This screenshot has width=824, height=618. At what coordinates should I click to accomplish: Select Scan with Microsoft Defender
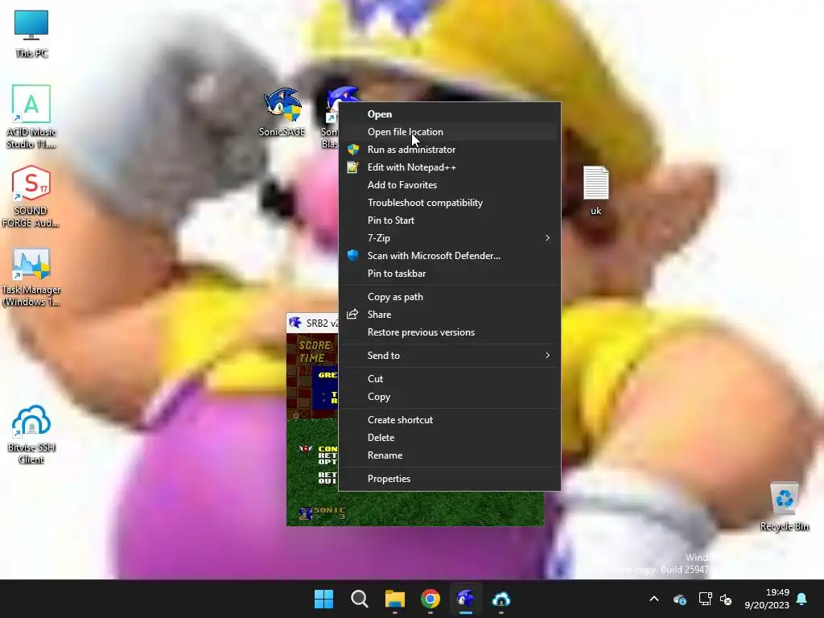(x=449, y=256)
